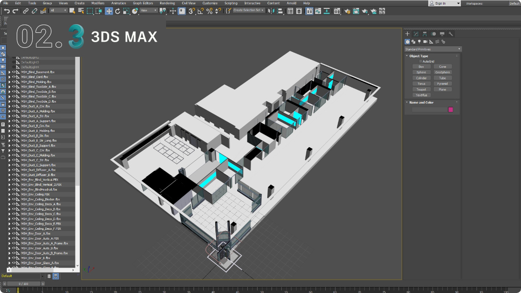Activate the Select and Scale tool
Viewport: 521px width, 293px height.
click(x=126, y=11)
